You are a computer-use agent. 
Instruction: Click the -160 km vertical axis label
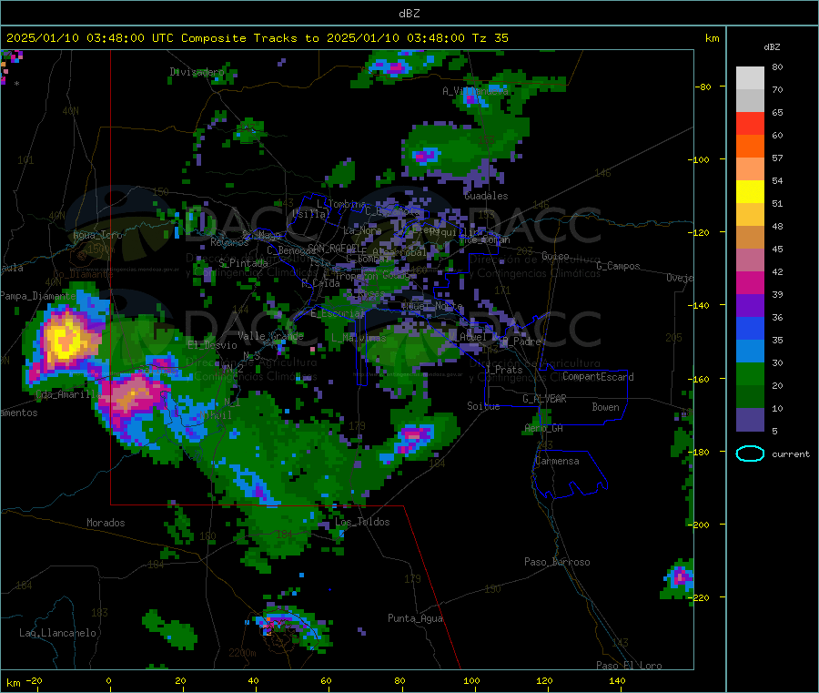pos(698,379)
